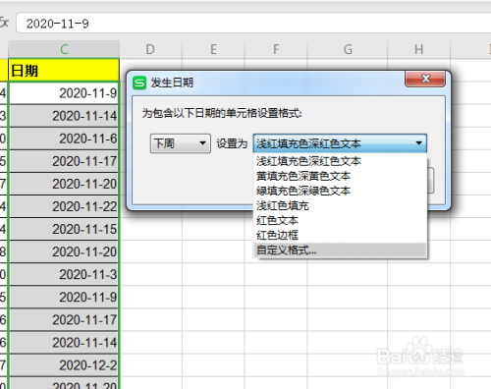The height and width of the screenshot is (389, 491).
Task: Select column G header
Action: 348,49
